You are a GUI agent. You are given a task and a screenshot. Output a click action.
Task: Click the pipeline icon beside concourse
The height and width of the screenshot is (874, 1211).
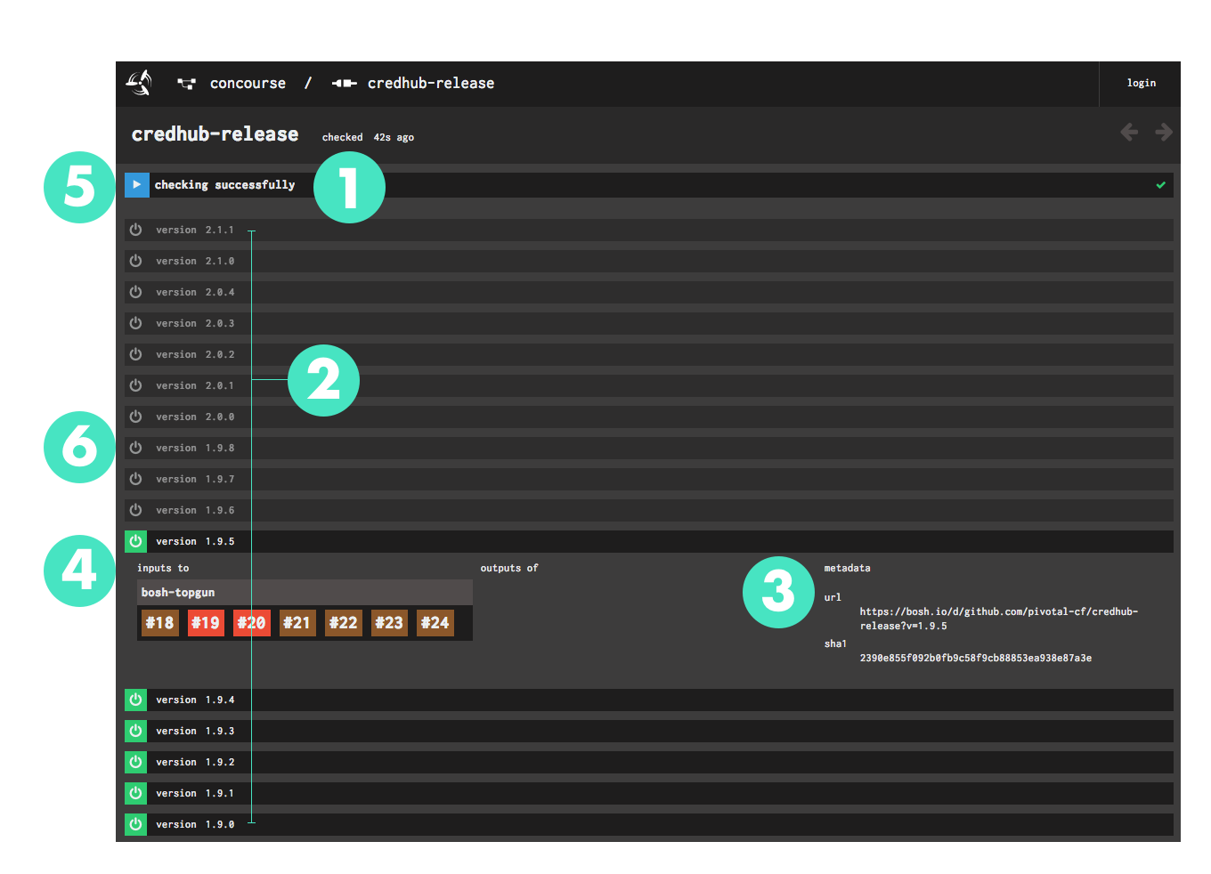(x=186, y=84)
